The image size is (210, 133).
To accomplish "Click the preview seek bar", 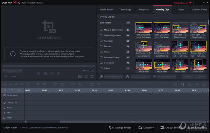I will coord(49,66).
